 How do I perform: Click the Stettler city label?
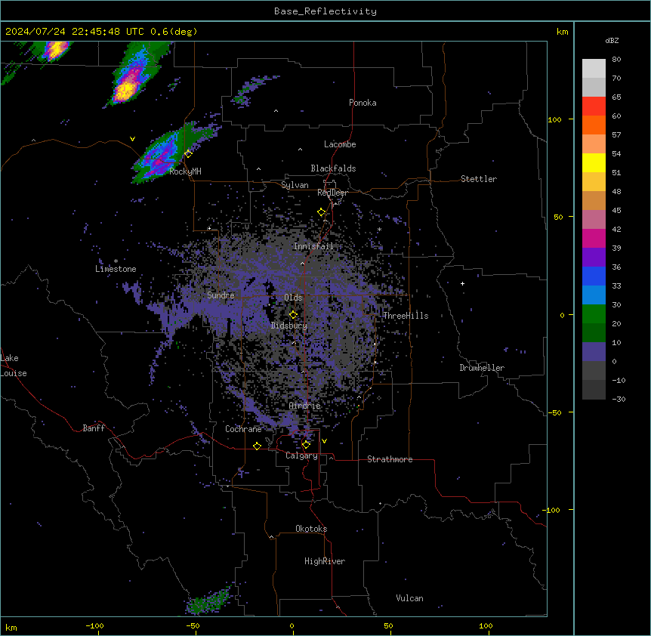479,179
